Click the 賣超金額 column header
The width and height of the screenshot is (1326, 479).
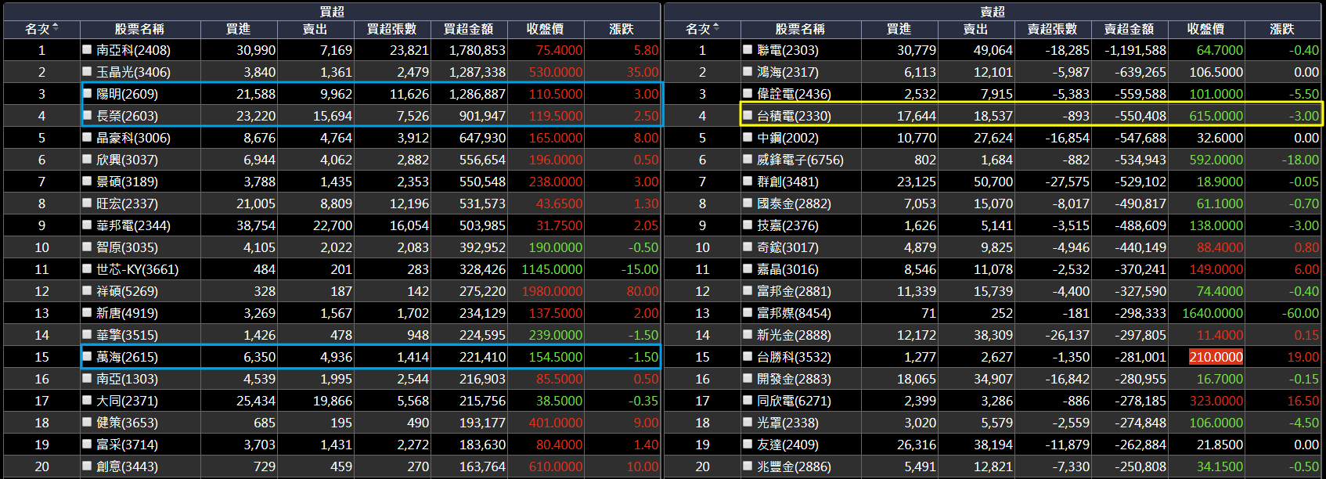pyautogui.click(x=1130, y=29)
